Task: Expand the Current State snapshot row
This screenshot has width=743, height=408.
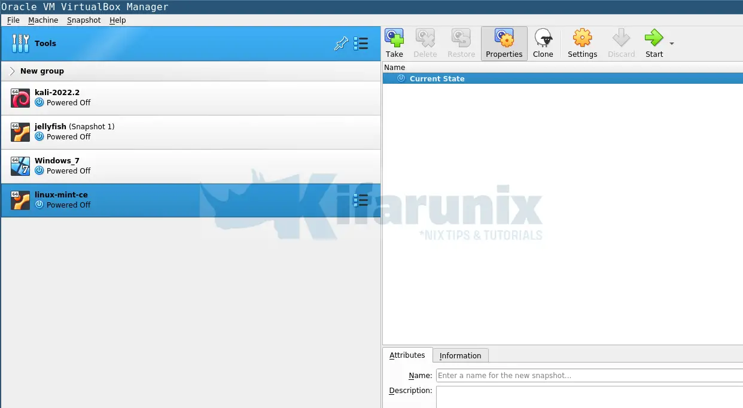Action: pos(400,78)
